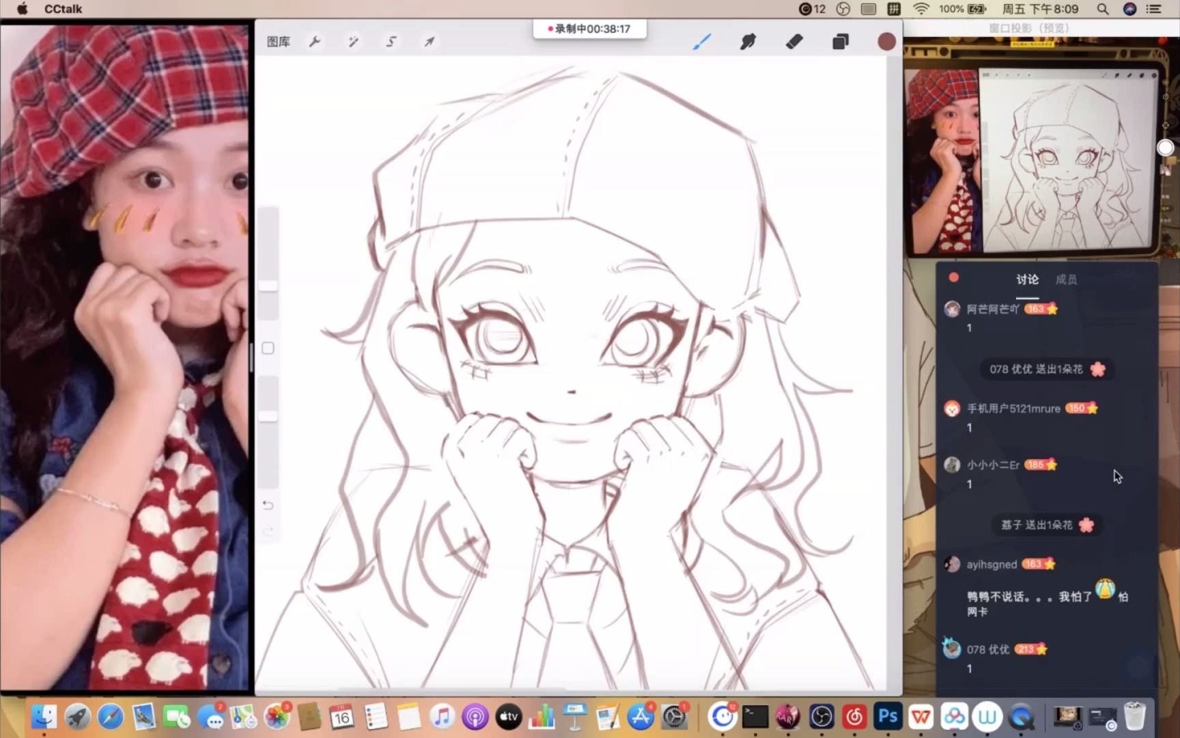Open Siri from the menu bar
Image resolution: width=1180 pixels, height=738 pixels.
pyautogui.click(x=1129, y=9)
